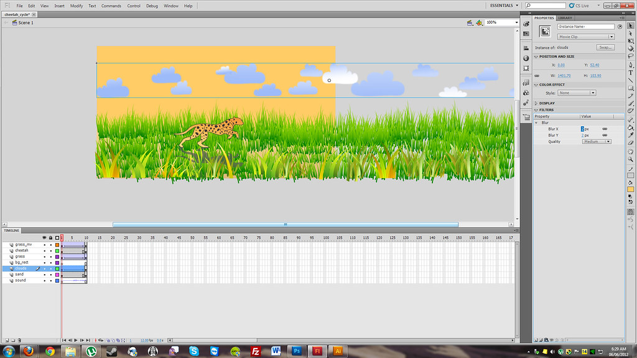Click the Edit Symbols icon above stage

click(x=479, y=23)
